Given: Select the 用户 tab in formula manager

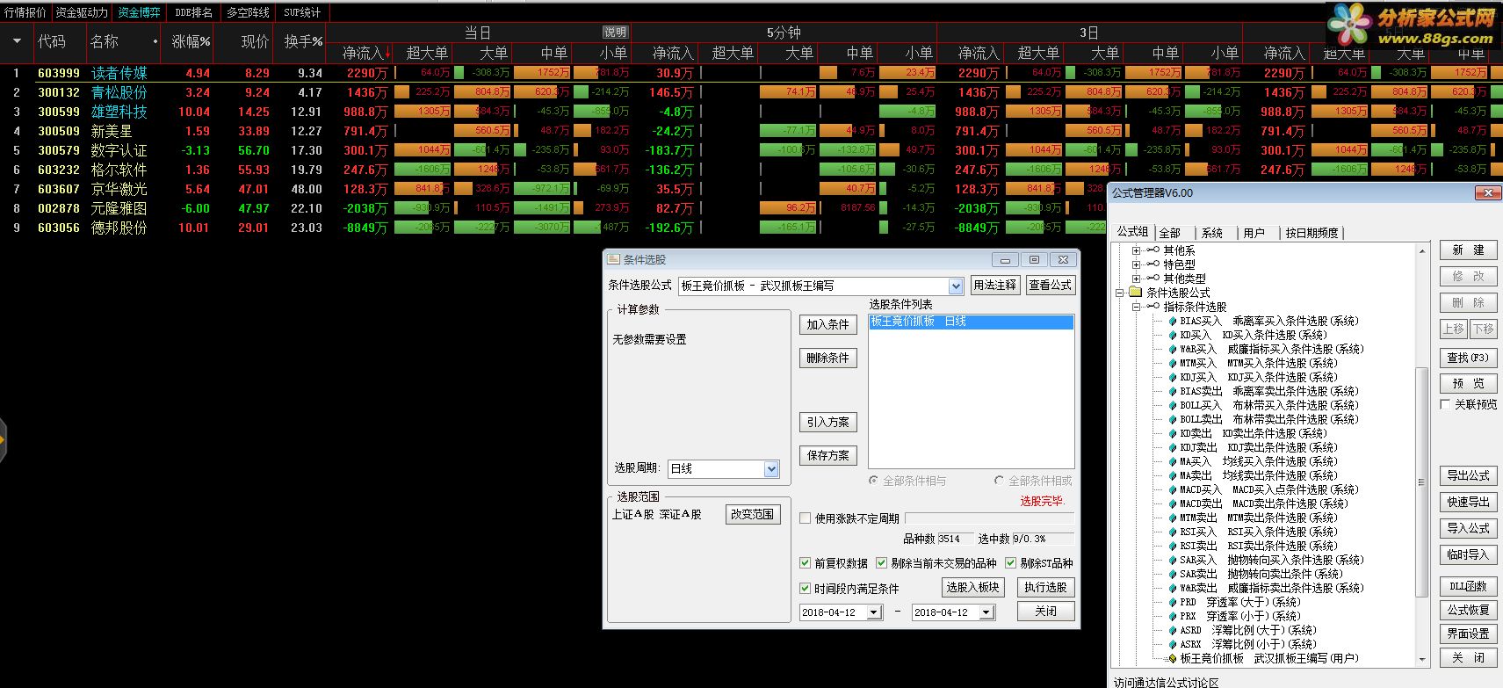Looking at the screenshot, I should [x=1254, y=233].
